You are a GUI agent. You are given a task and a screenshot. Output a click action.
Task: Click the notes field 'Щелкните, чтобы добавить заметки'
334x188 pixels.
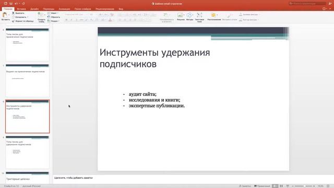coord(74,178)
